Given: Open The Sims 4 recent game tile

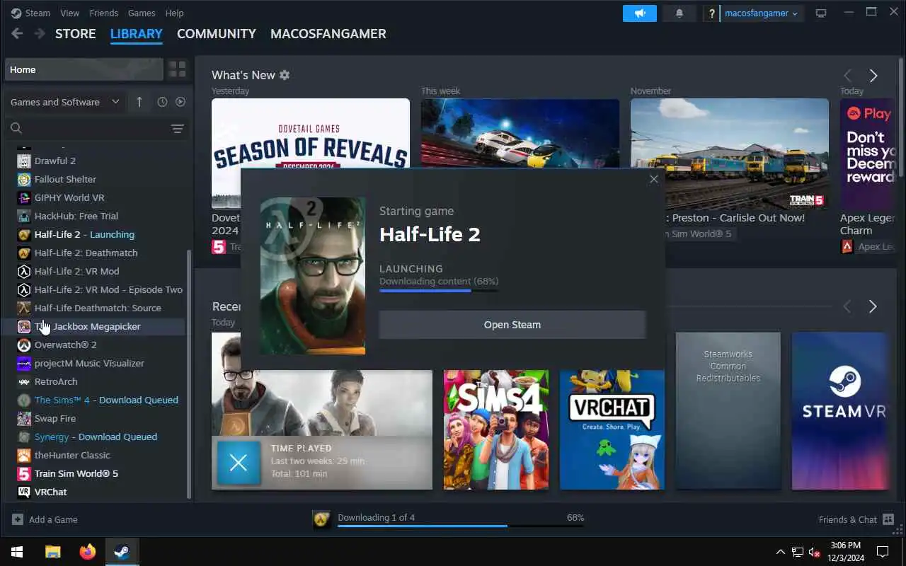Looking at the screenshot, I should (x=496, y=429).
